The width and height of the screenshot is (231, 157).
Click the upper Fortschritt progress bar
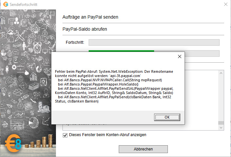click(x=154, y=42)
